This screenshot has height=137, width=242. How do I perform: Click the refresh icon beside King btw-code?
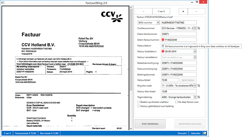(x=199, y=86)
